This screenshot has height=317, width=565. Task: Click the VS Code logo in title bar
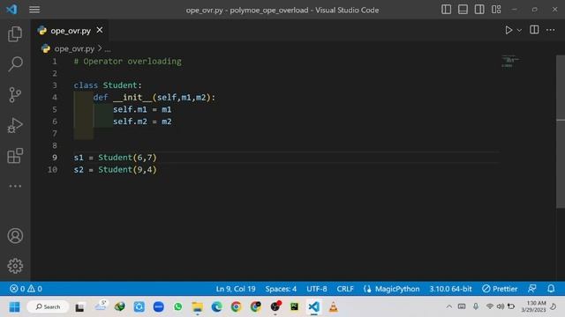[11, 10]
